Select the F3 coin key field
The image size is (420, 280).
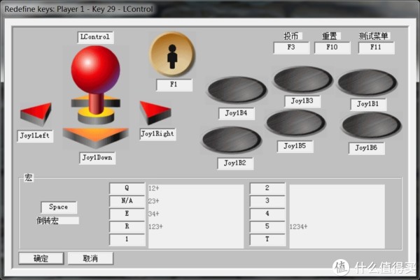pos(291,47)
